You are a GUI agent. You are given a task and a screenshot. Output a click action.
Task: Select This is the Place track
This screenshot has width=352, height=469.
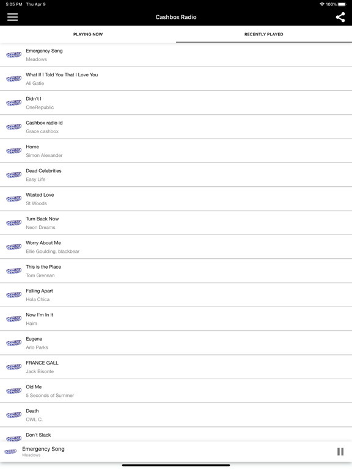176,271
